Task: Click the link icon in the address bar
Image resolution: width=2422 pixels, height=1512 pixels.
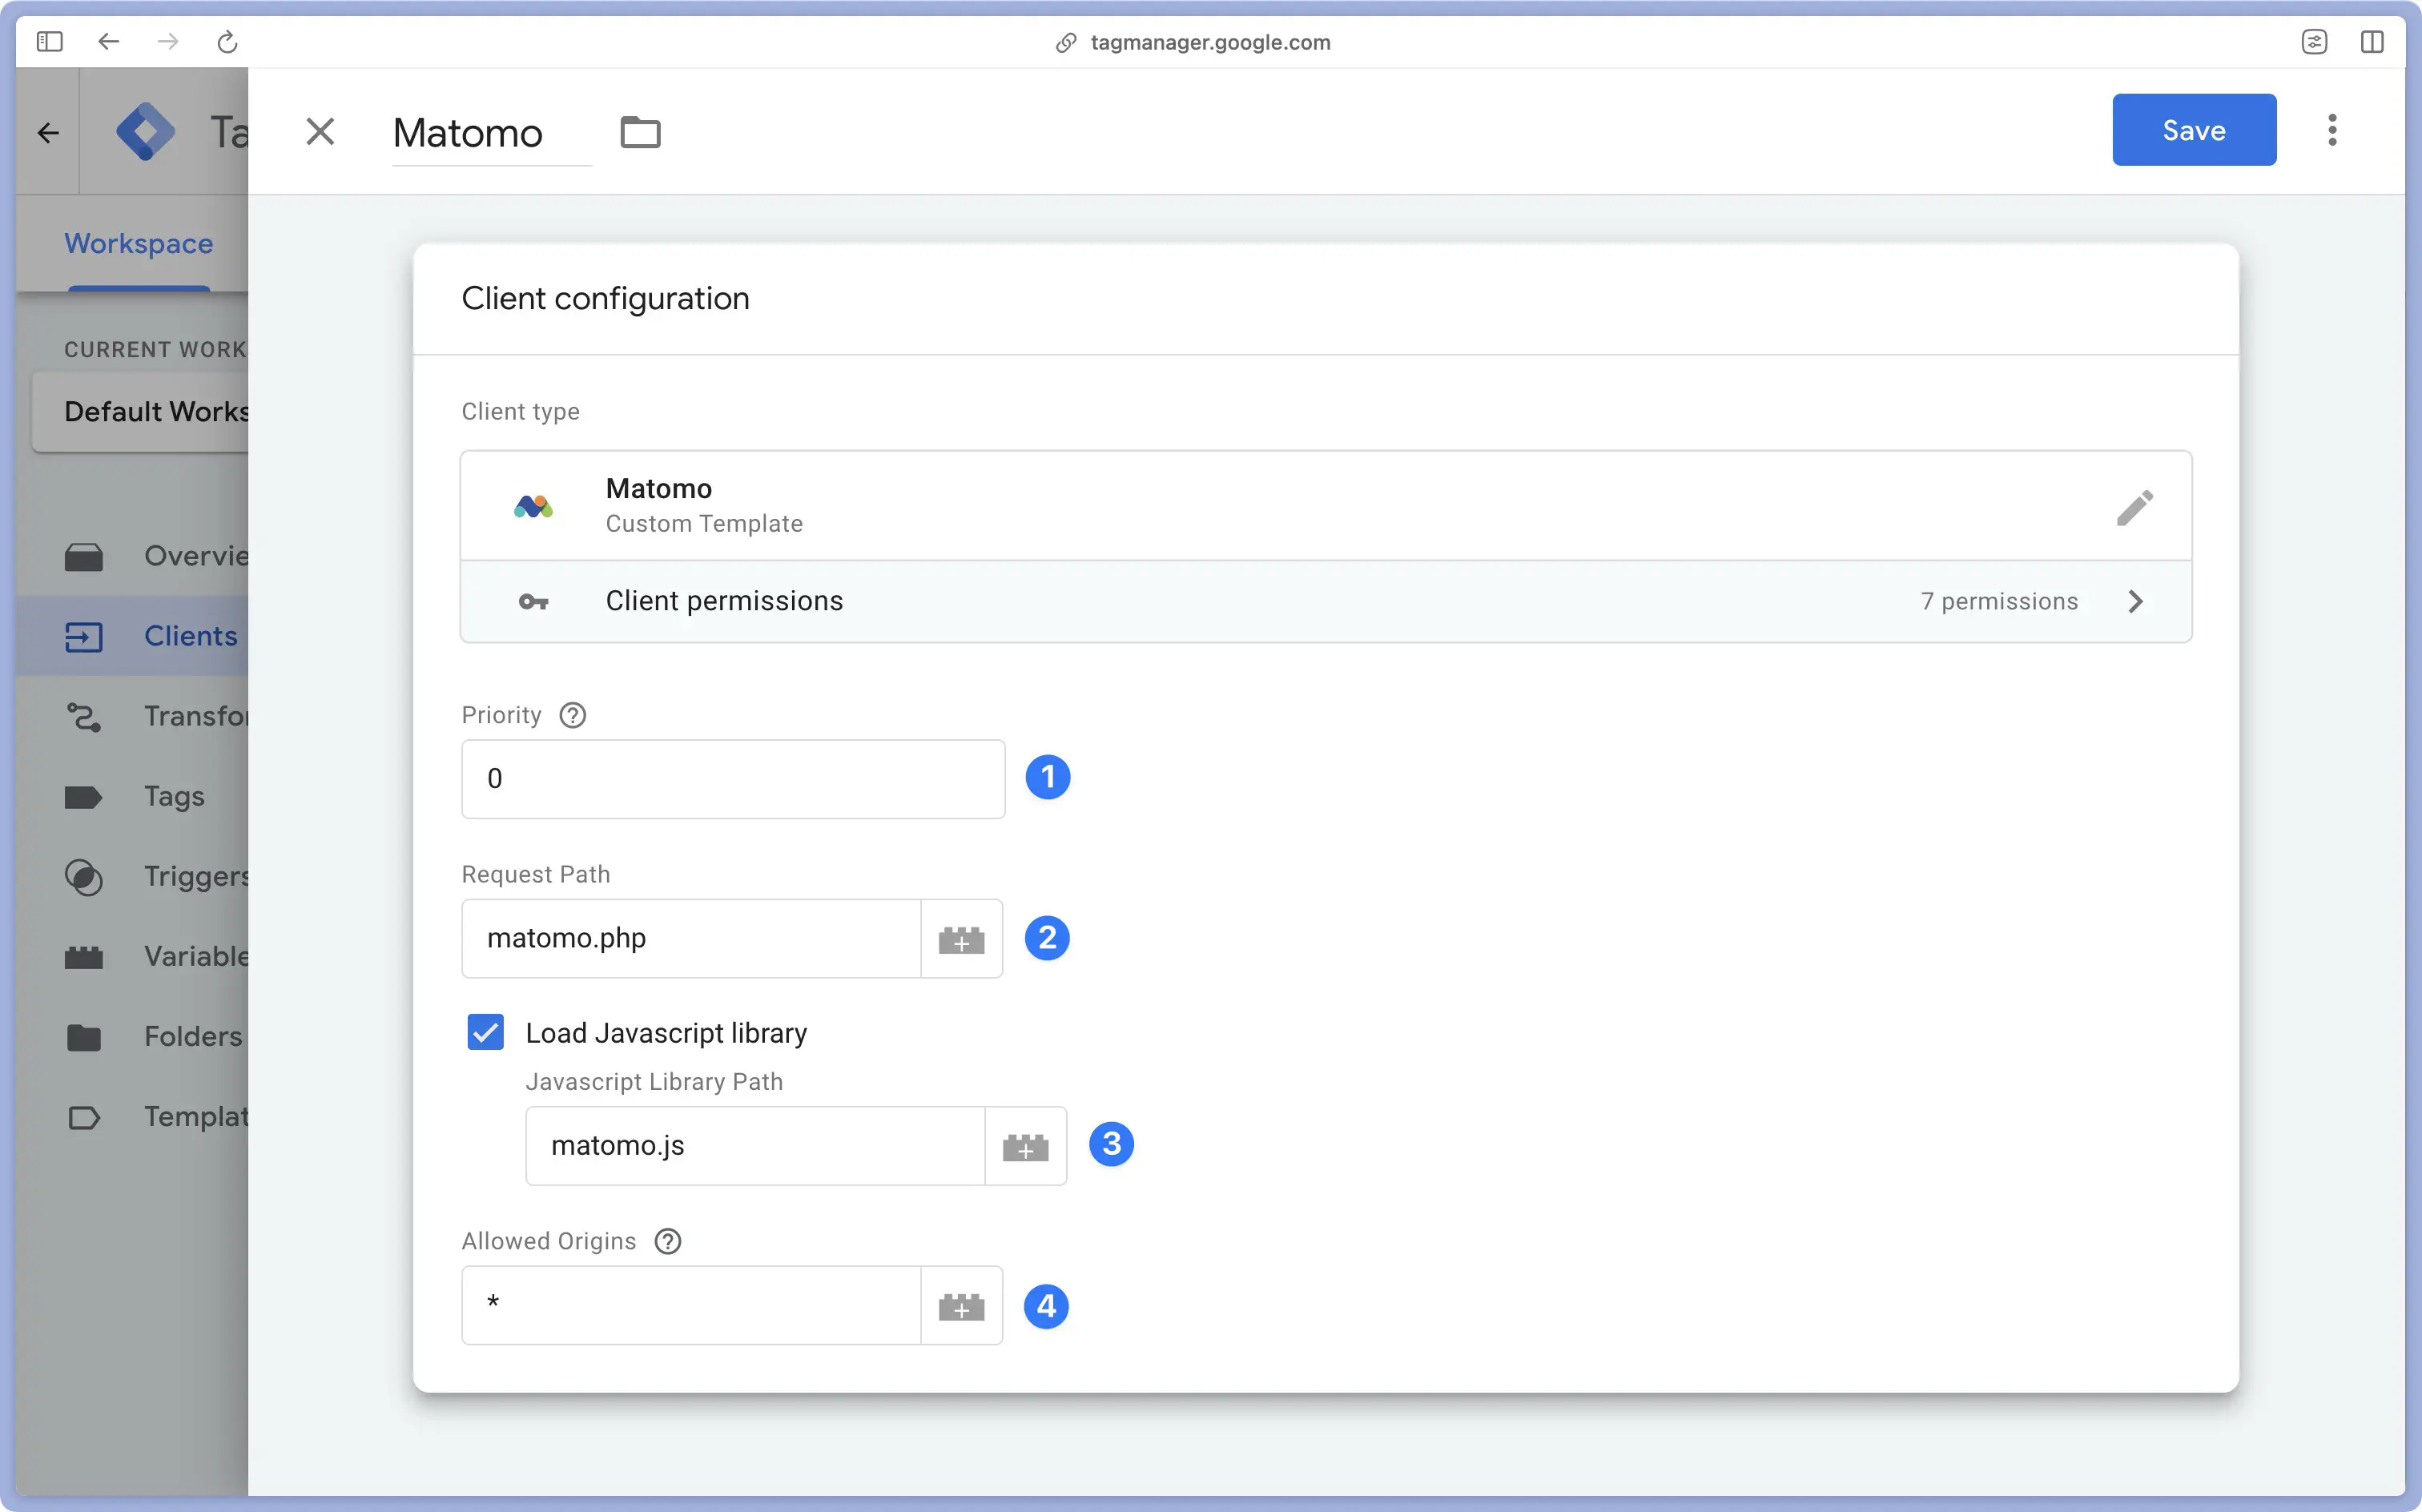Action: [x=1066, y=43]
